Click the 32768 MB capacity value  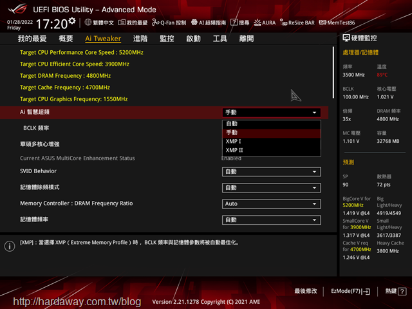pyautogui.click(x=388, y=141)
